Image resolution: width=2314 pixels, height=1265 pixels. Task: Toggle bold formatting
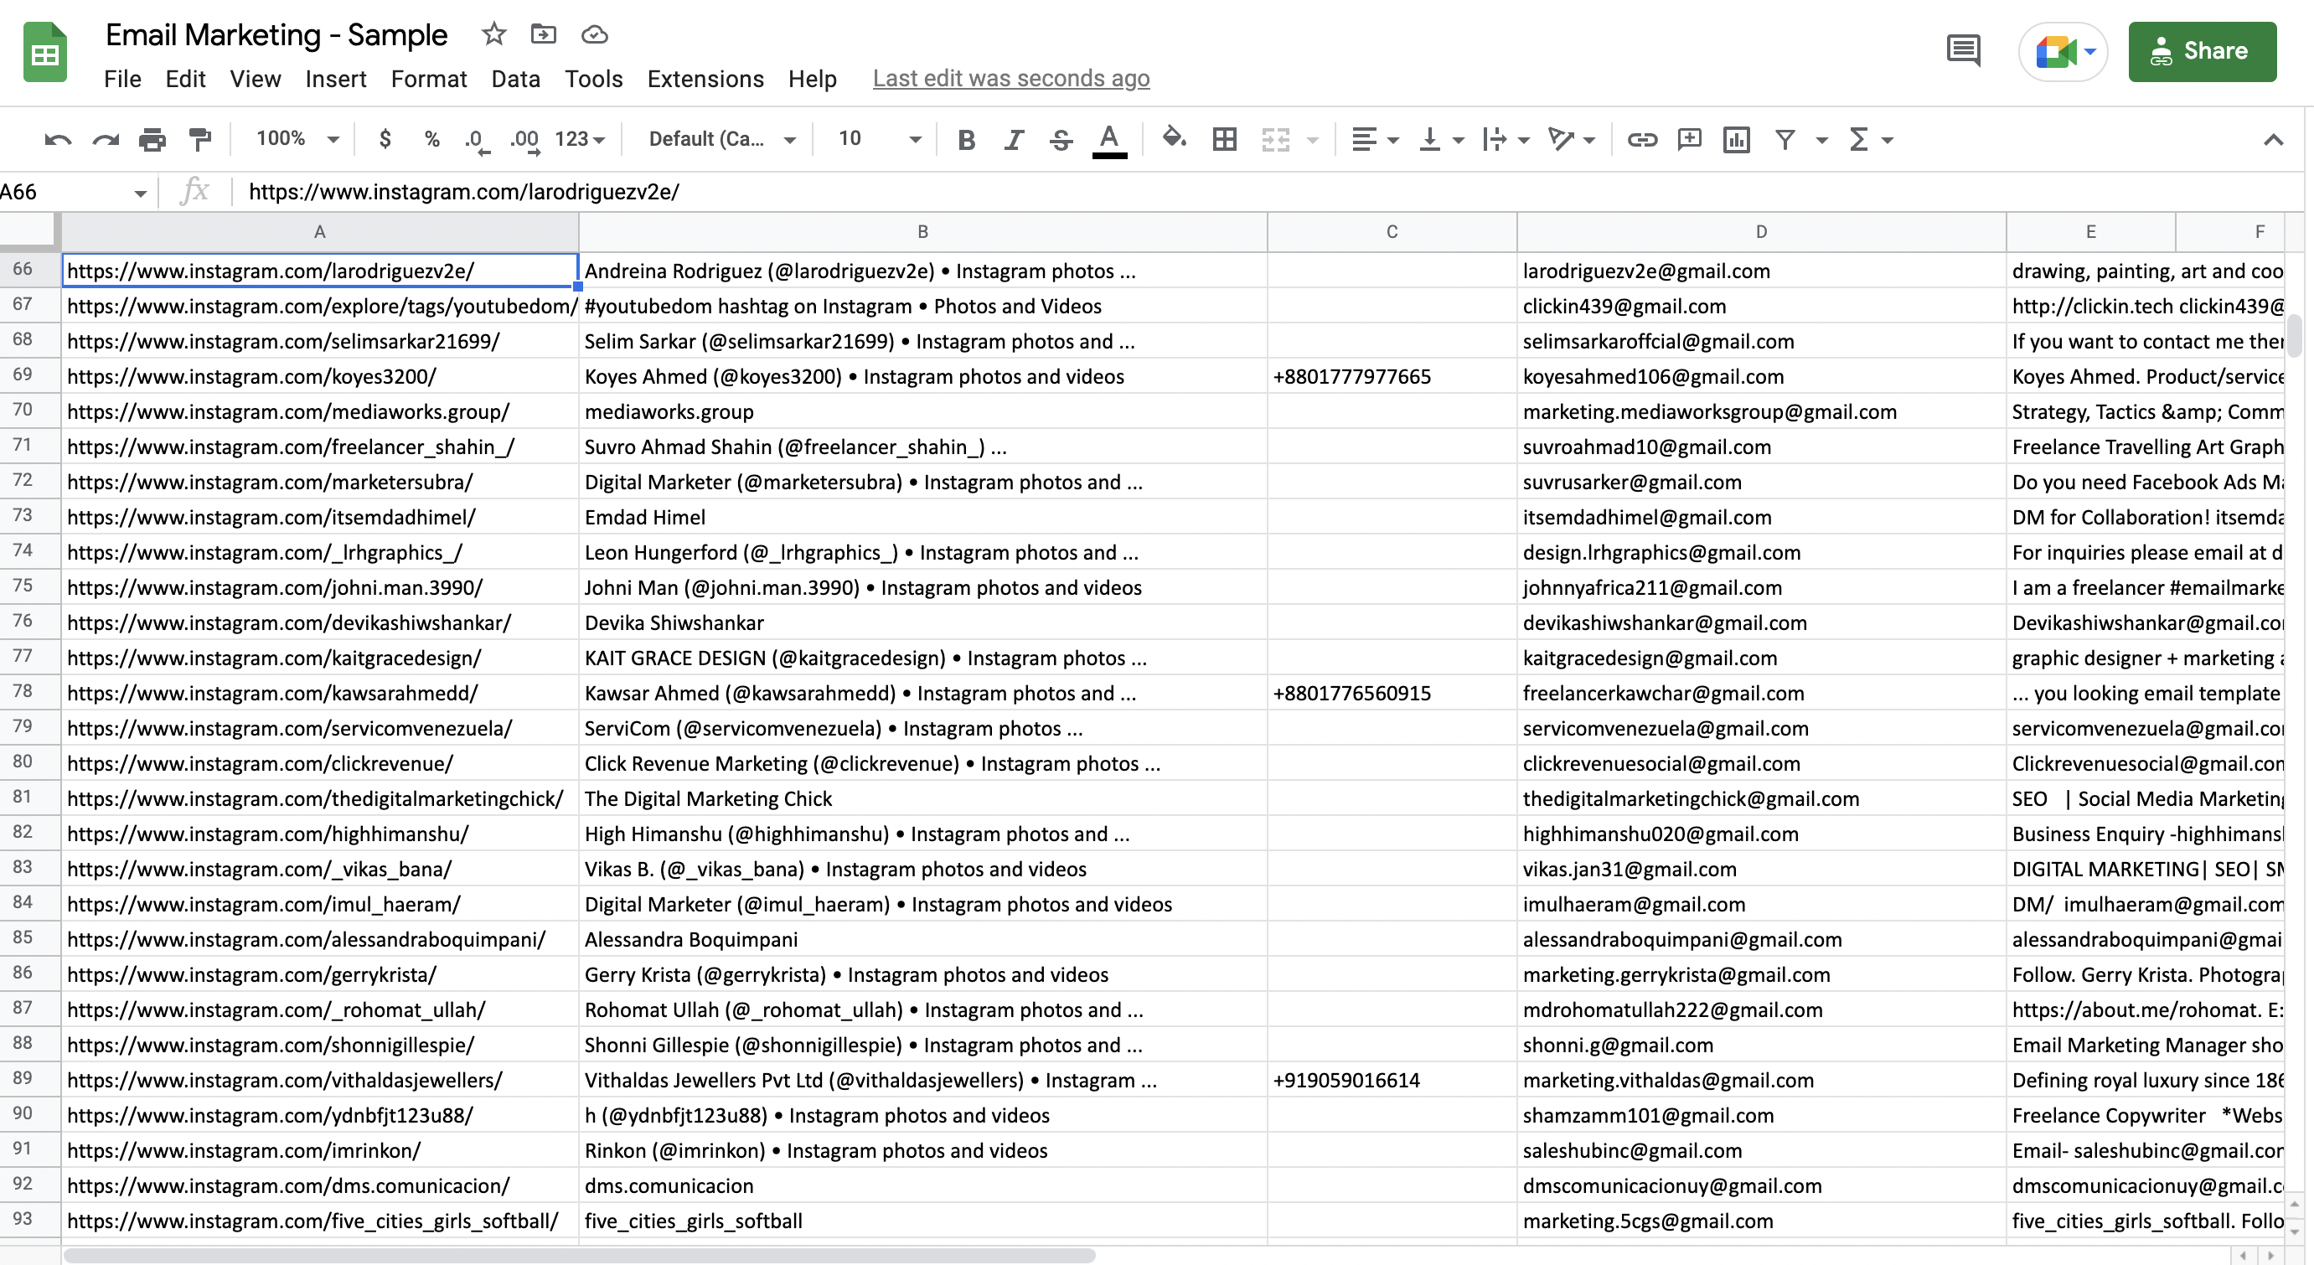967,139
